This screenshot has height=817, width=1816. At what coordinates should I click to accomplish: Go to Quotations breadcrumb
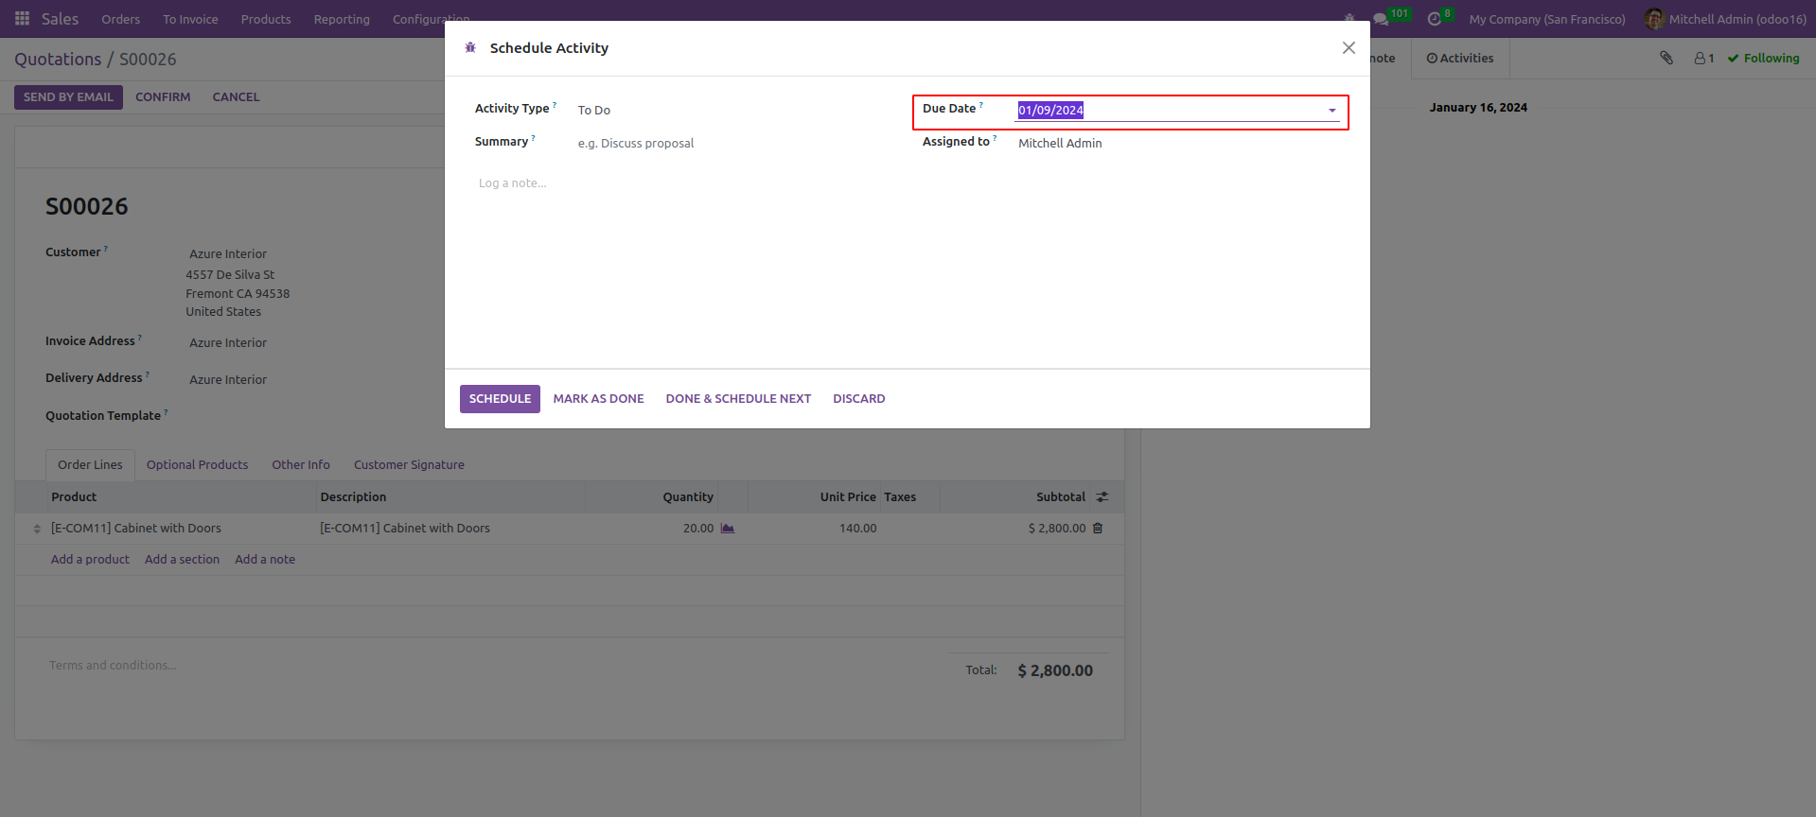pyautogui.click(x=58, y=59)
